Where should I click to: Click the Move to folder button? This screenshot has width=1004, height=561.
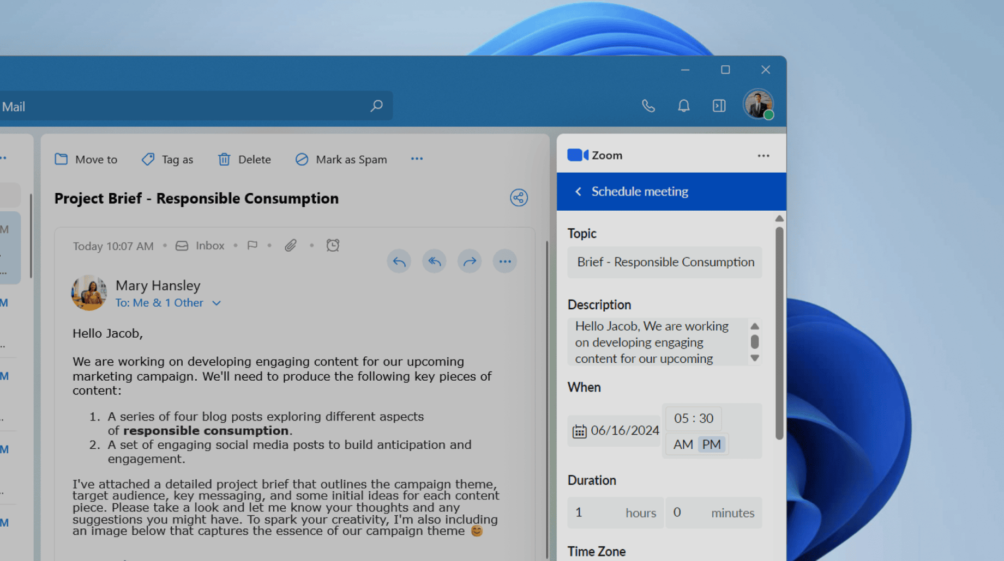86,159
